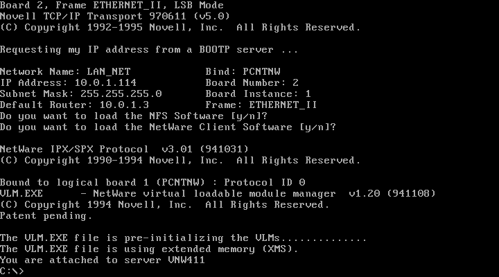This screenshot has height=277, width=499.
Task: Click the NetWare Client Software [y/n] prompt
Action: (168, 127)
